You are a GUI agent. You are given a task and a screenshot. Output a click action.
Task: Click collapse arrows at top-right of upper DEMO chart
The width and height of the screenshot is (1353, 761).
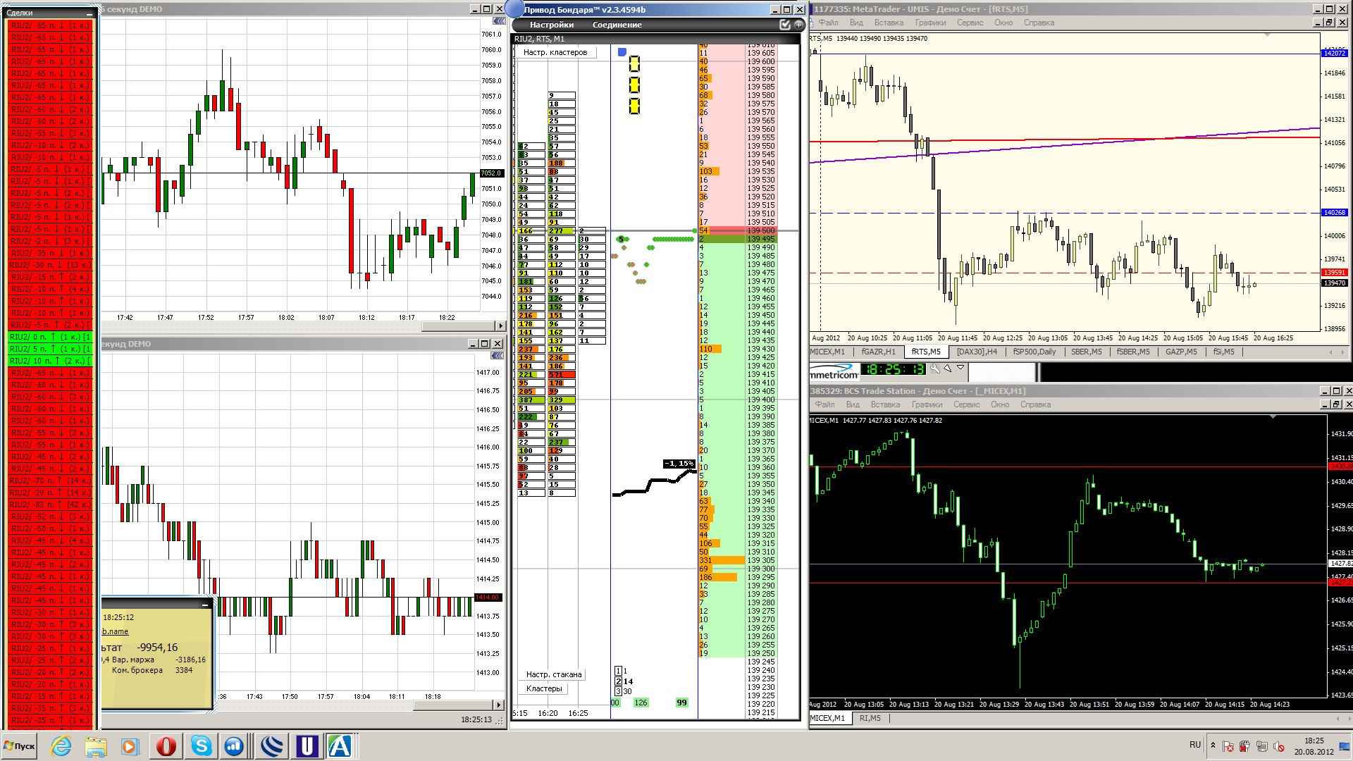499,22
